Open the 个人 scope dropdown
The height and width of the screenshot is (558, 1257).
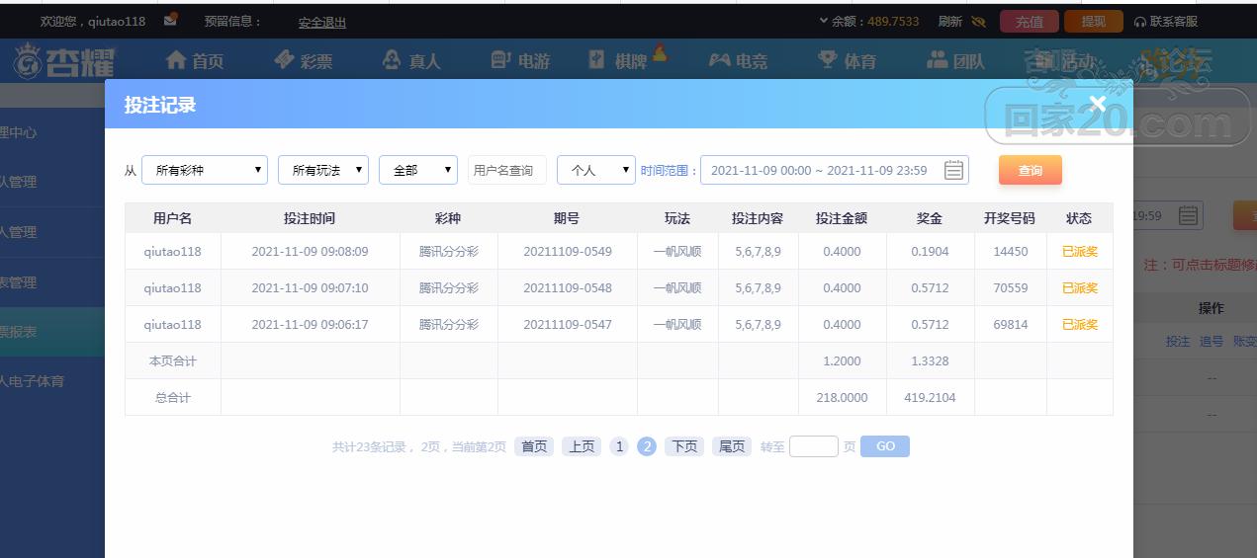point(595,170)
